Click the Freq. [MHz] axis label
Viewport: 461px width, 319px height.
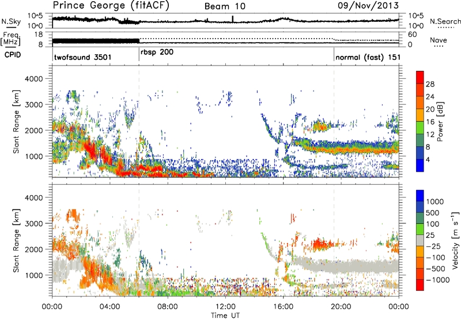tap(11, 39)
